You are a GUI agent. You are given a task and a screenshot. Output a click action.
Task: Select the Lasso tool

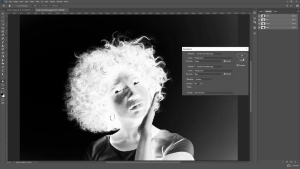3,21
